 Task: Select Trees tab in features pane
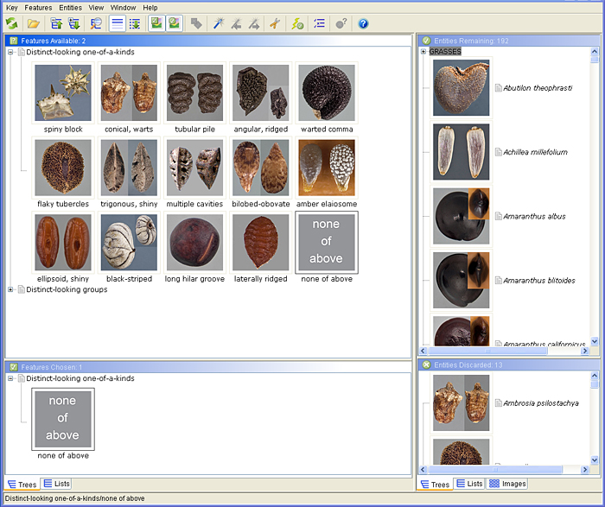(22, 485)
